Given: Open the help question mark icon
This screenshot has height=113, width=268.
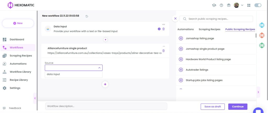Looking at the screenshot, I should (221, 5).
